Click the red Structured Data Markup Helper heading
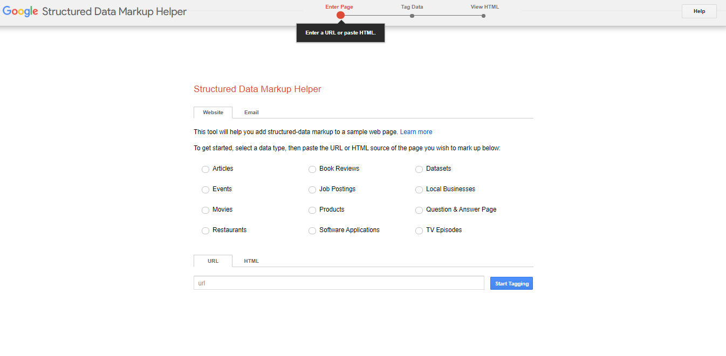The width and height of the screenshot is (726, 356). click(x=257, y=89)
